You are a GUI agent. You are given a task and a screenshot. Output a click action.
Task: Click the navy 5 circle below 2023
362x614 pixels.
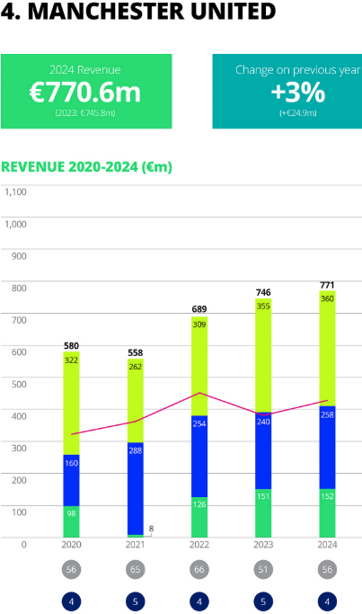point(263,601)
